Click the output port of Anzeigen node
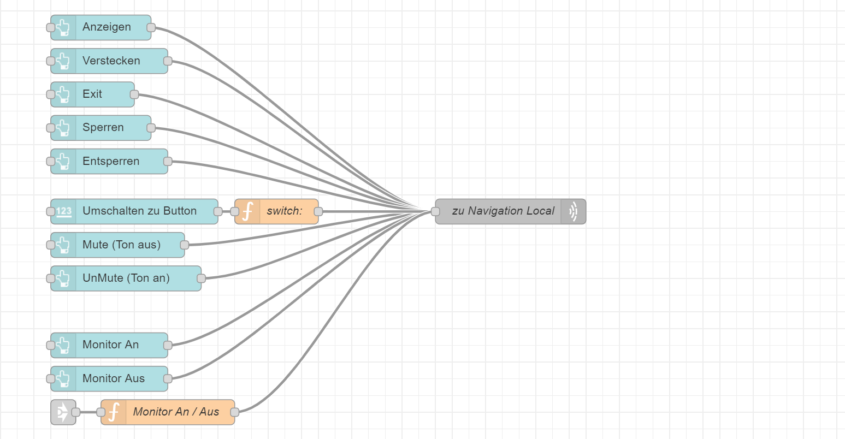 point(151,27)
